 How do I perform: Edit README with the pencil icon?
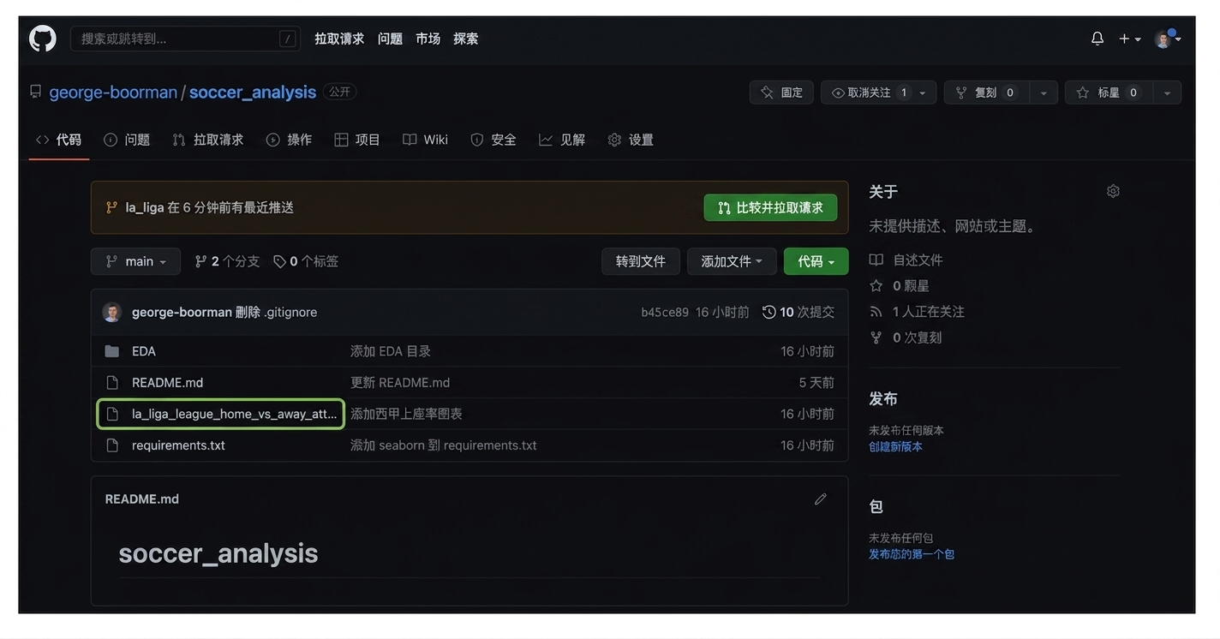click(821, 499)
